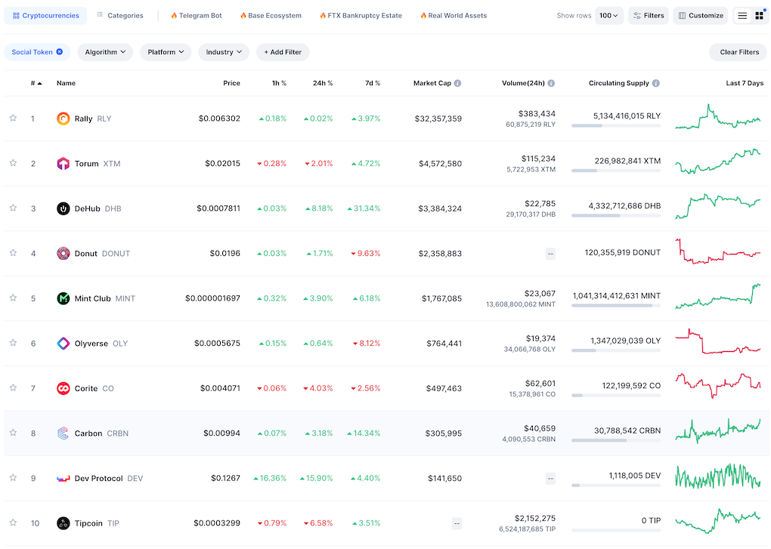
Task: Click Market Cap info icon
Action: pyautogui.click(x=458, y=83)
